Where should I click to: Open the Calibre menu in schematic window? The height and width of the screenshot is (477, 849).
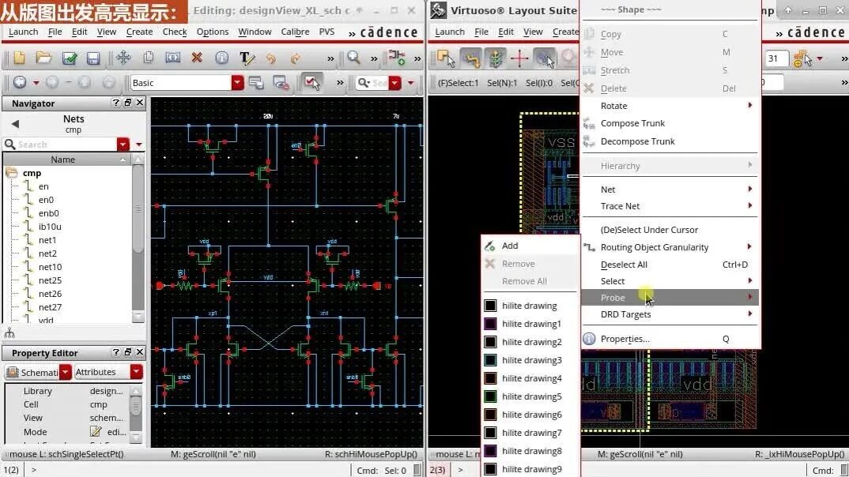point(295,32)
